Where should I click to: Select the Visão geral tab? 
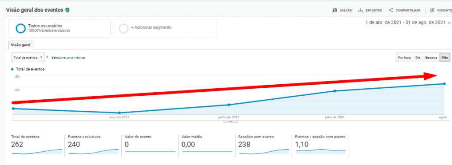tap(21, 45)
